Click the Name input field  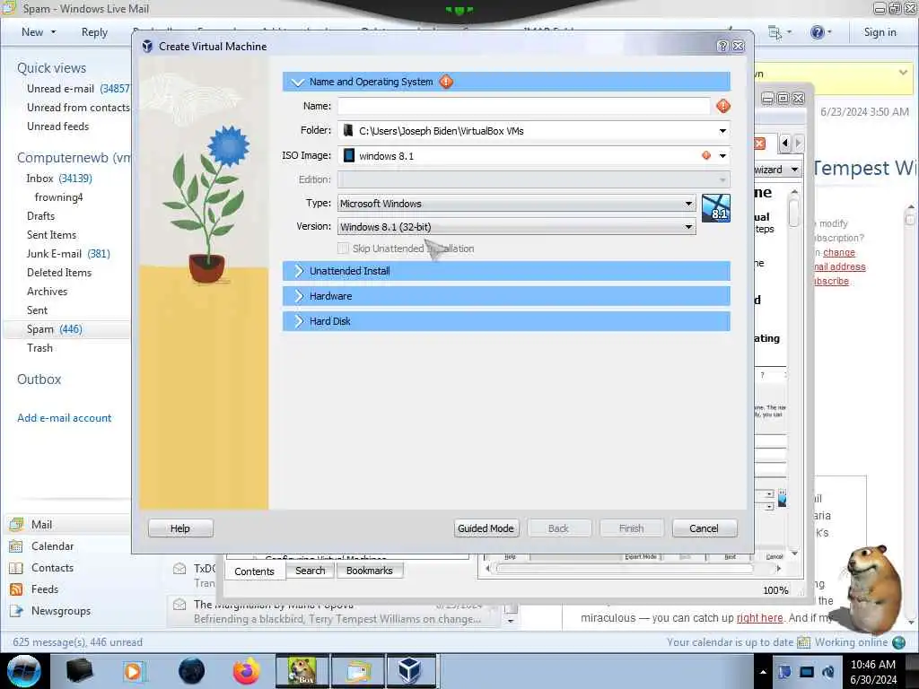[x=524, y=106]
